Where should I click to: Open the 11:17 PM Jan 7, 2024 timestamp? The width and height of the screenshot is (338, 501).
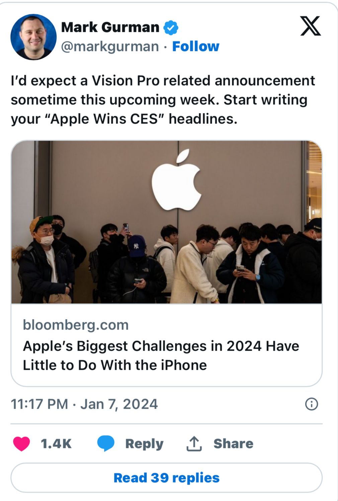tap(84, 404)
